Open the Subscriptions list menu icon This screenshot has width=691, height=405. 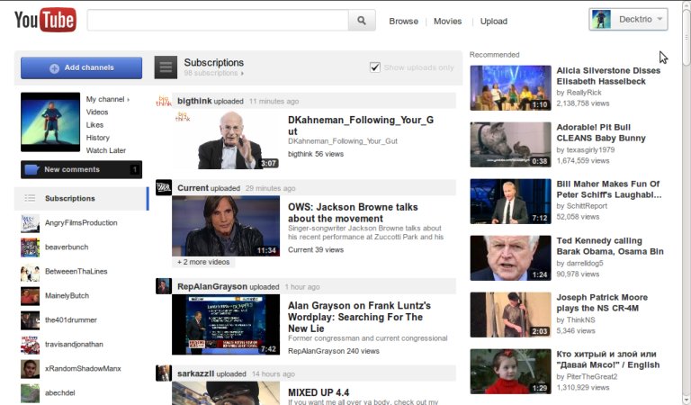tap(166, 67)
